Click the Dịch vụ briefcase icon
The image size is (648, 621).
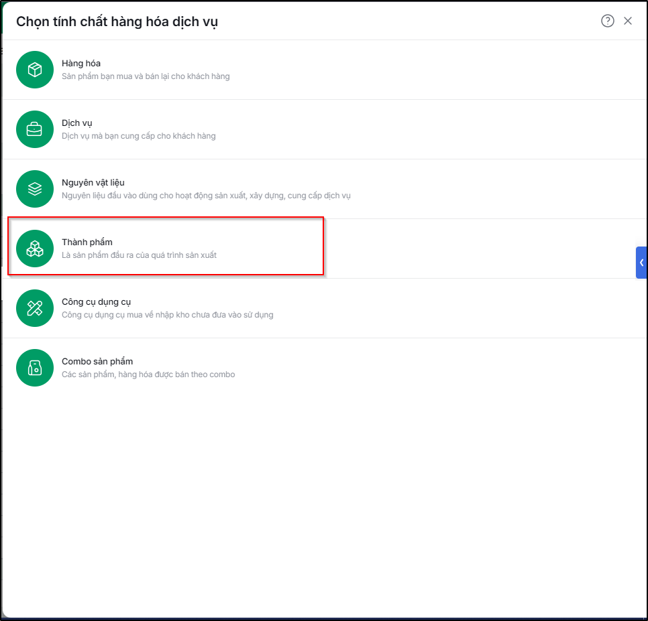tap(35, 129)
